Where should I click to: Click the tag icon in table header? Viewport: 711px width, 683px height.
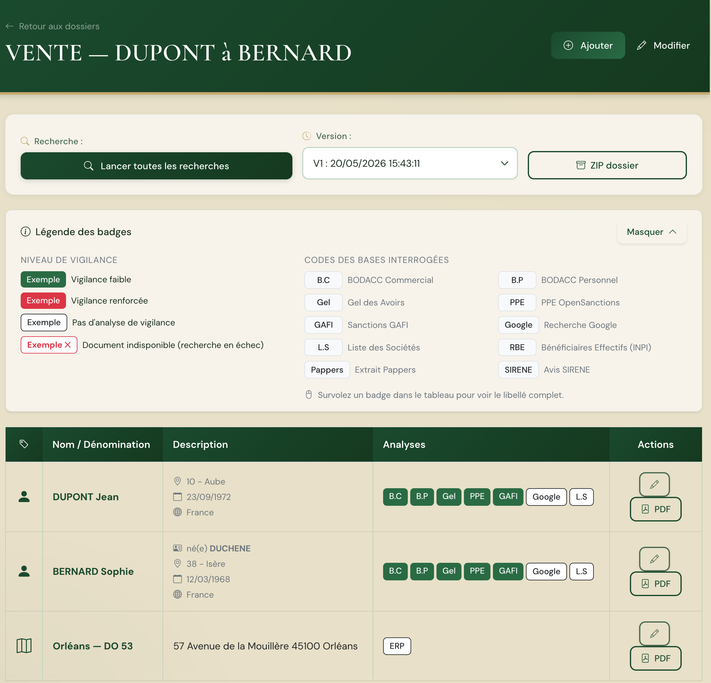[24, 444]
